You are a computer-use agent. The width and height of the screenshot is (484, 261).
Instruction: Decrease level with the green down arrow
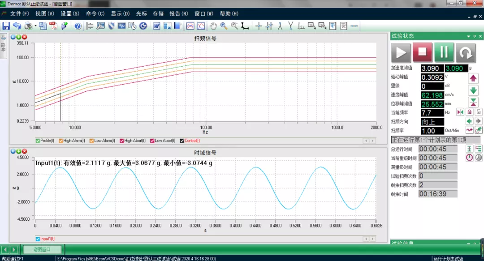click(x=473, y=90)
